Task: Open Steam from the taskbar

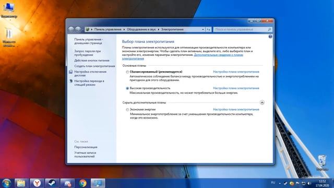Action: pos(52,183)
